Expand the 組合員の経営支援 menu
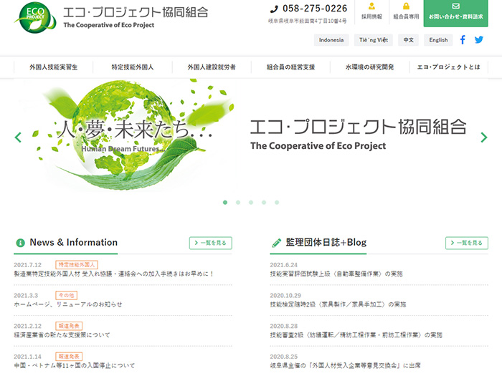 point(290,67)
